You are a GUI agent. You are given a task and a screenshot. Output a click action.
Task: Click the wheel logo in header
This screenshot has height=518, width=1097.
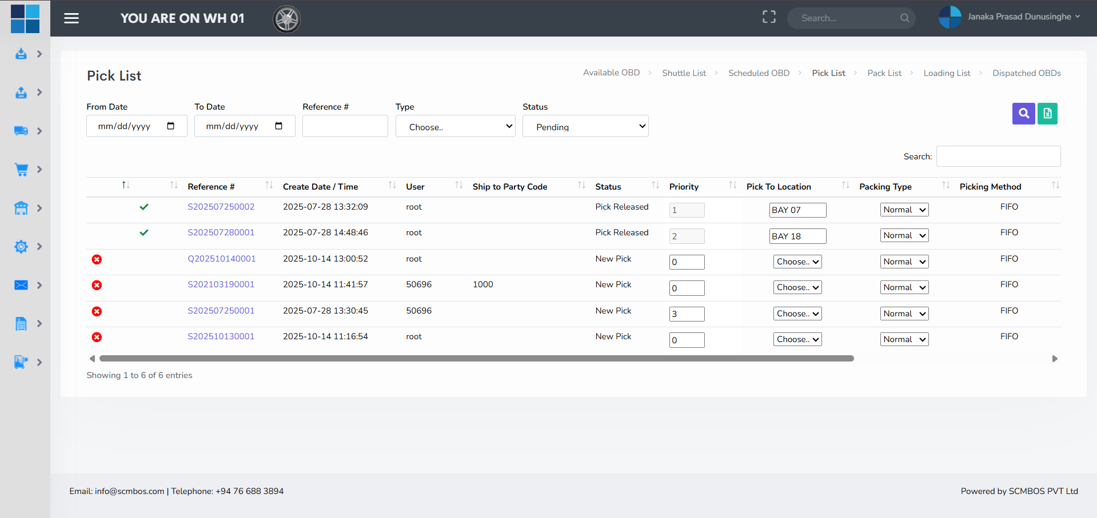287,19
